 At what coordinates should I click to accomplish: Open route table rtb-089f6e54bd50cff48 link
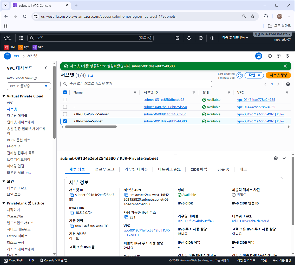[195, 221]
